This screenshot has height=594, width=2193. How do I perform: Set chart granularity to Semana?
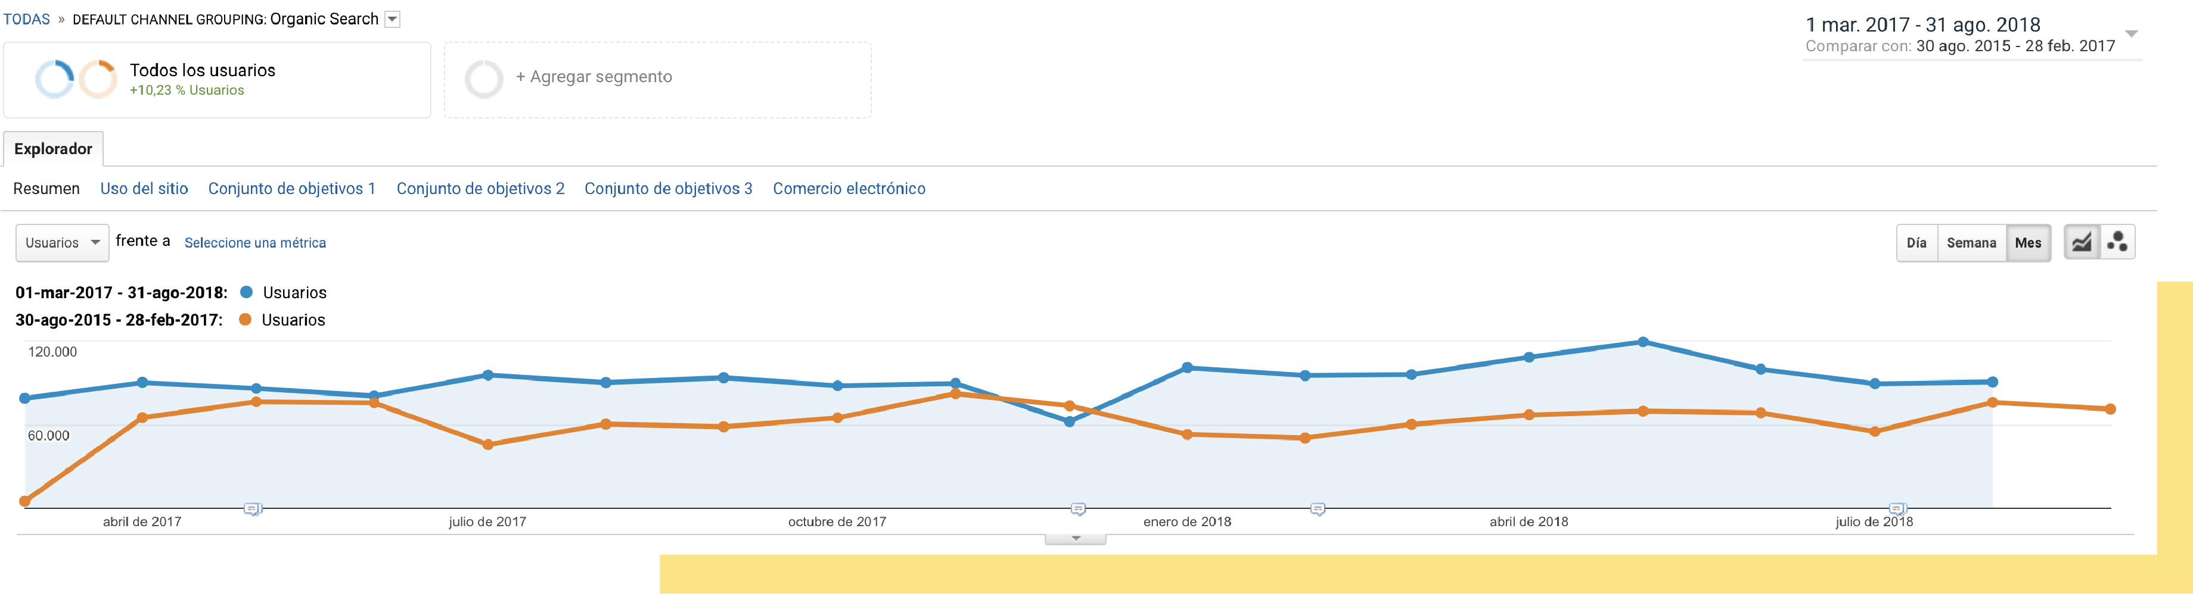1971,243
